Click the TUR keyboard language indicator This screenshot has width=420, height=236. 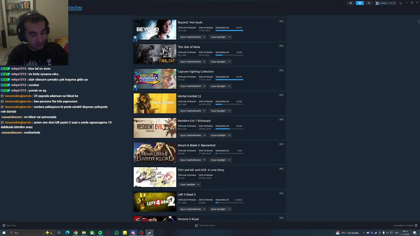(x=396, y=233)
